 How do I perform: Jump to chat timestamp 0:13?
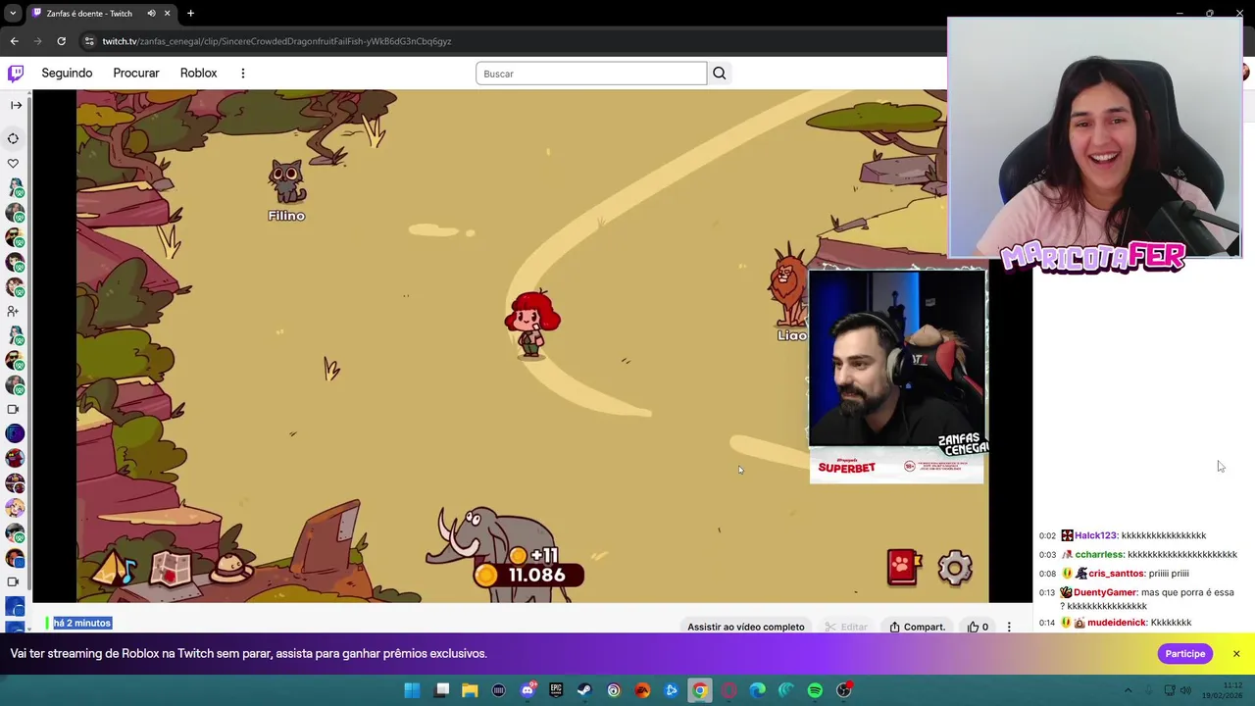tap(1047, 592)
